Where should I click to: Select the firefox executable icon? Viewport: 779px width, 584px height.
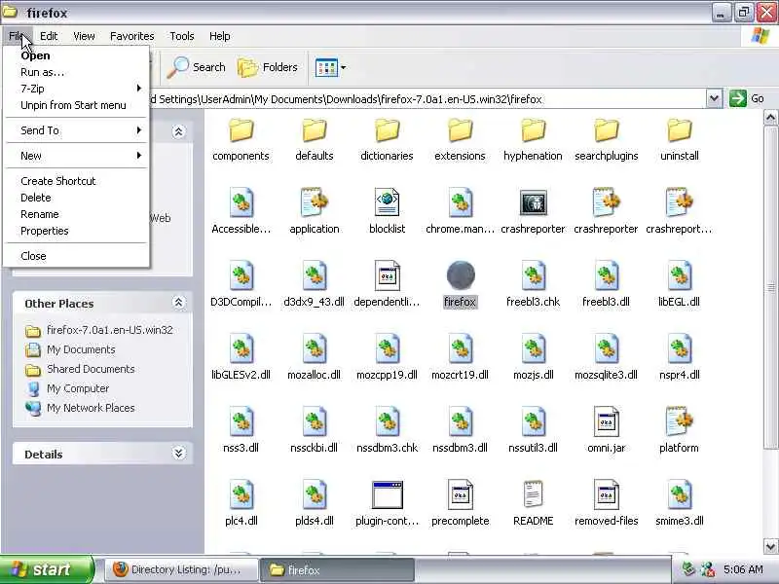(460, 275)
